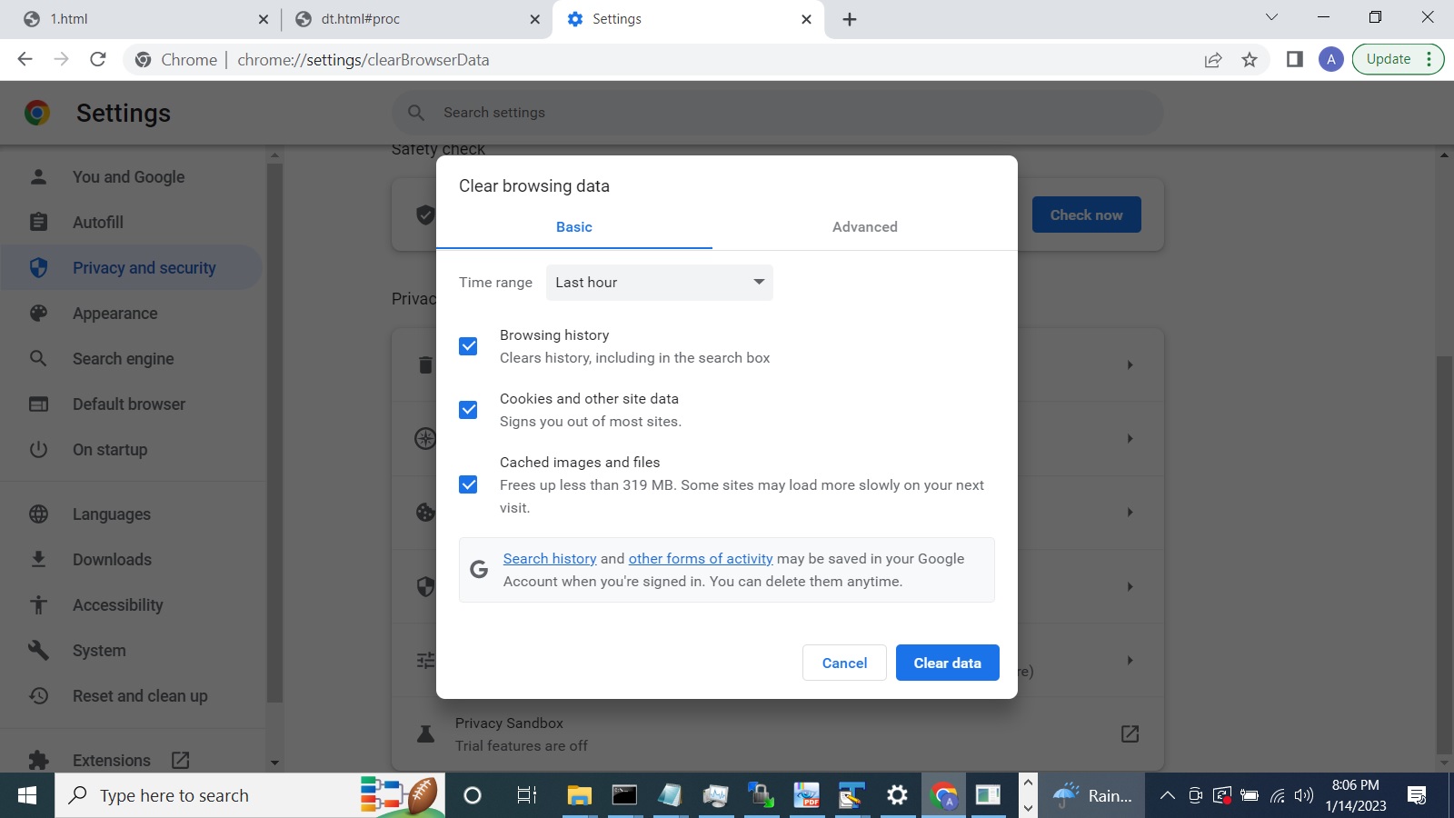Open the tab search chevron
The width and height of the screenshot is (1454, 818).
click(x=1271, y=18)
